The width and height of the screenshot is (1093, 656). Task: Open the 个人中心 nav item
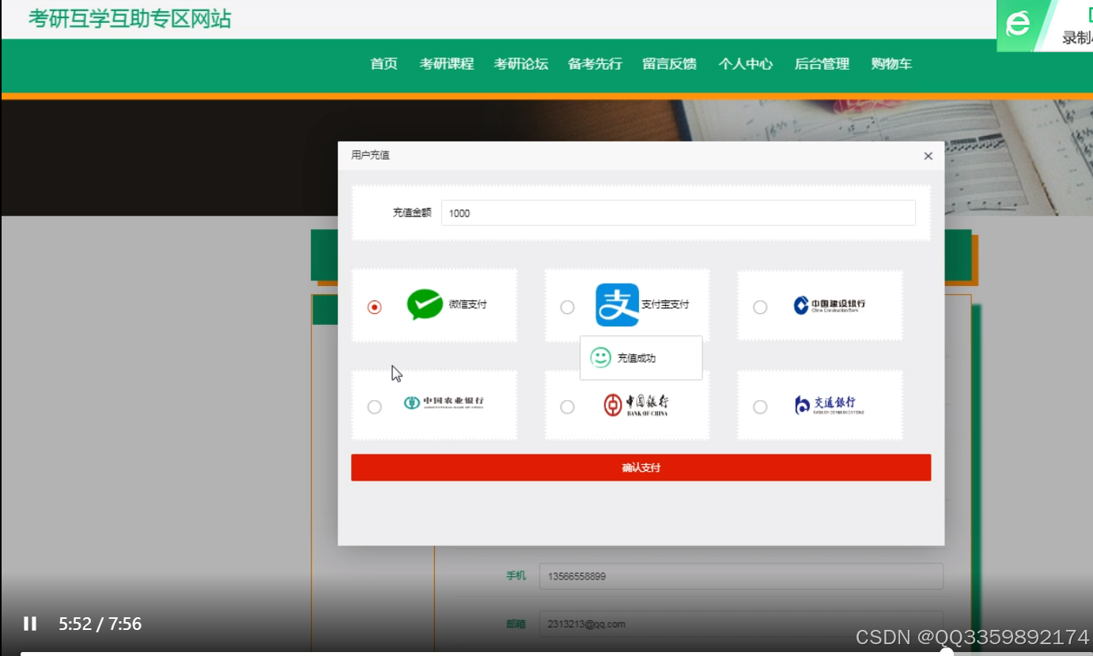pyautogui.click(x=745, y=64)
